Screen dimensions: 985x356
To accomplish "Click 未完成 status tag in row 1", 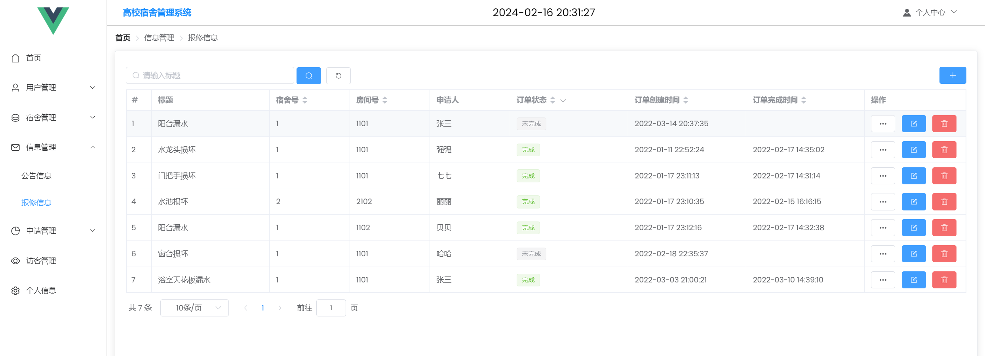I will click(531, 124).
